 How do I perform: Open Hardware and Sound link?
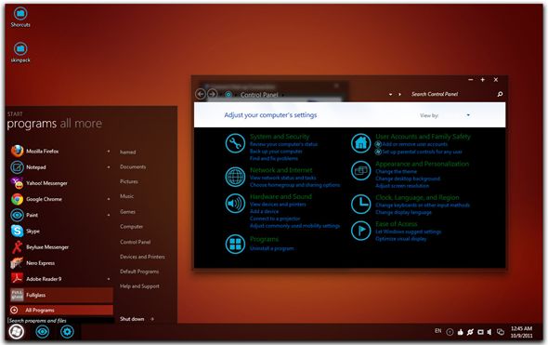click(x=281, y=196)
